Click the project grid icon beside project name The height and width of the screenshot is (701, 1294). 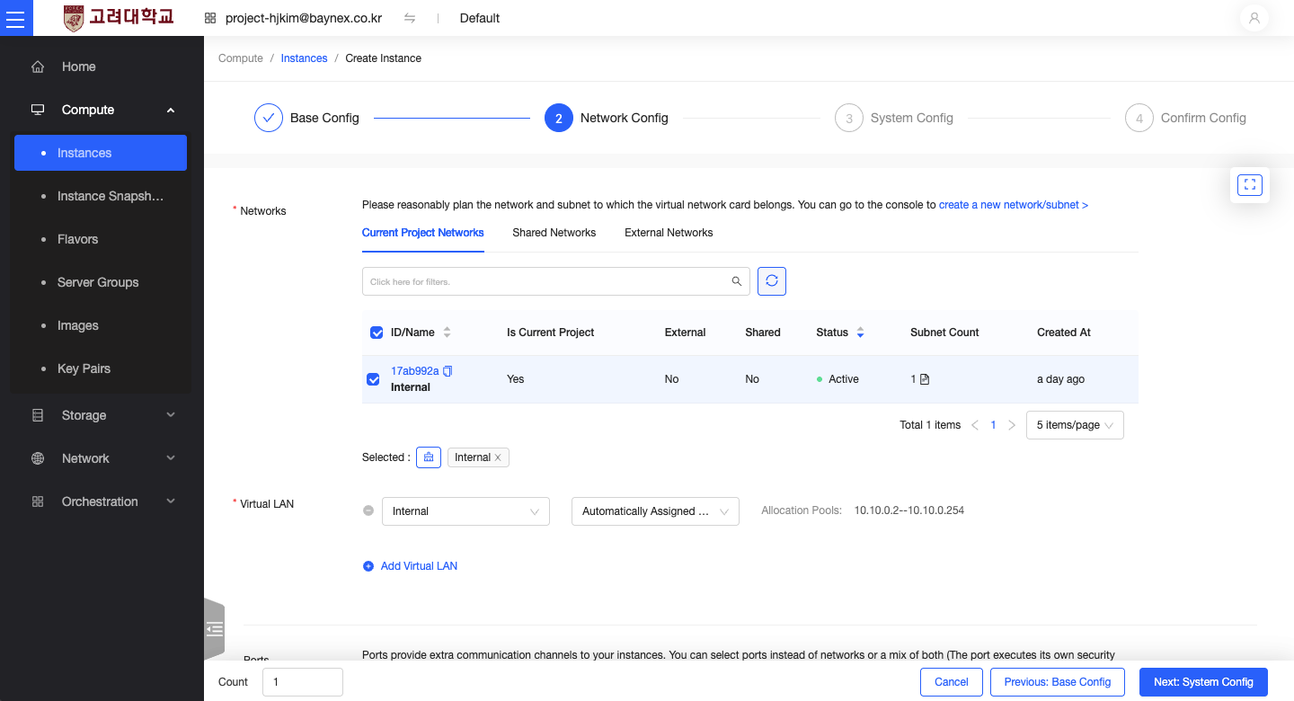210,18
